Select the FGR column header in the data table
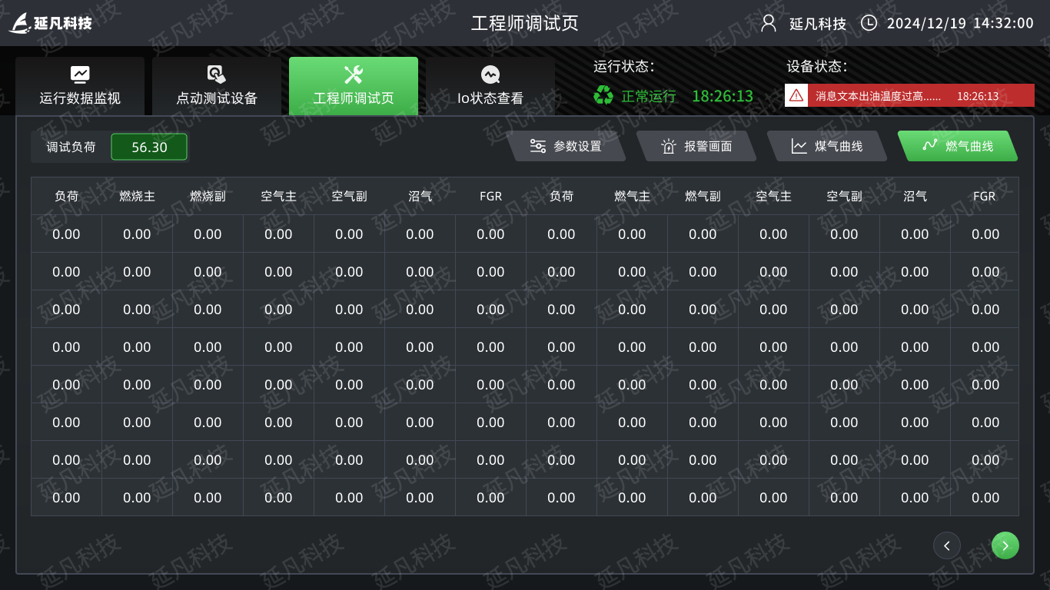 pyautogui.click(x=490, y=196)
